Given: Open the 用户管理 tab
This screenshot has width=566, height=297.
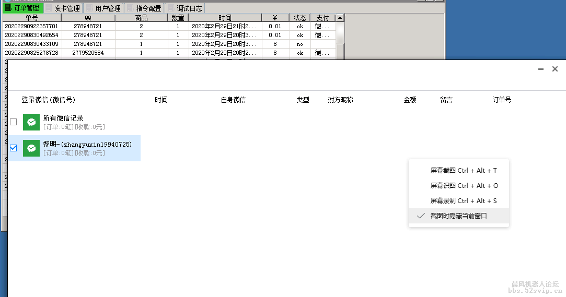Looking at the screenshot, I should 104,8.
